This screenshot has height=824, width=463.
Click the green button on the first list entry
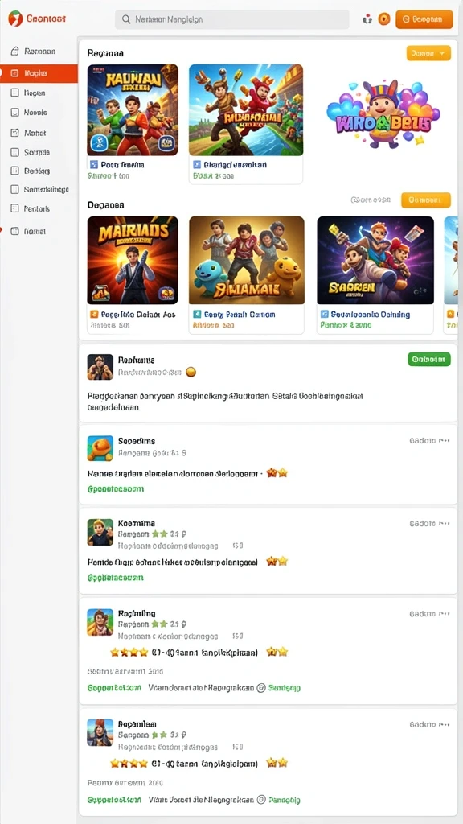pos(429,360)
